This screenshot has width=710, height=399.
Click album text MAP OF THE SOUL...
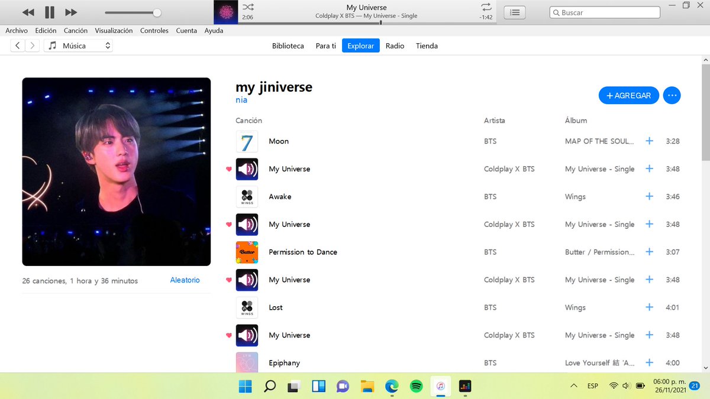click(x=599, y=141)
